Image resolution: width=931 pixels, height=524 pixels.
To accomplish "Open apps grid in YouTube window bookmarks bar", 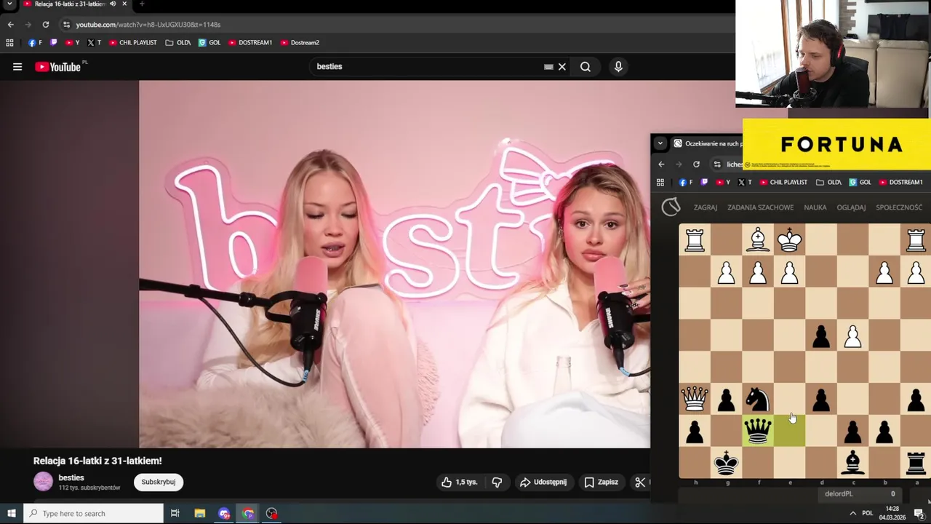I will point(9,43).
